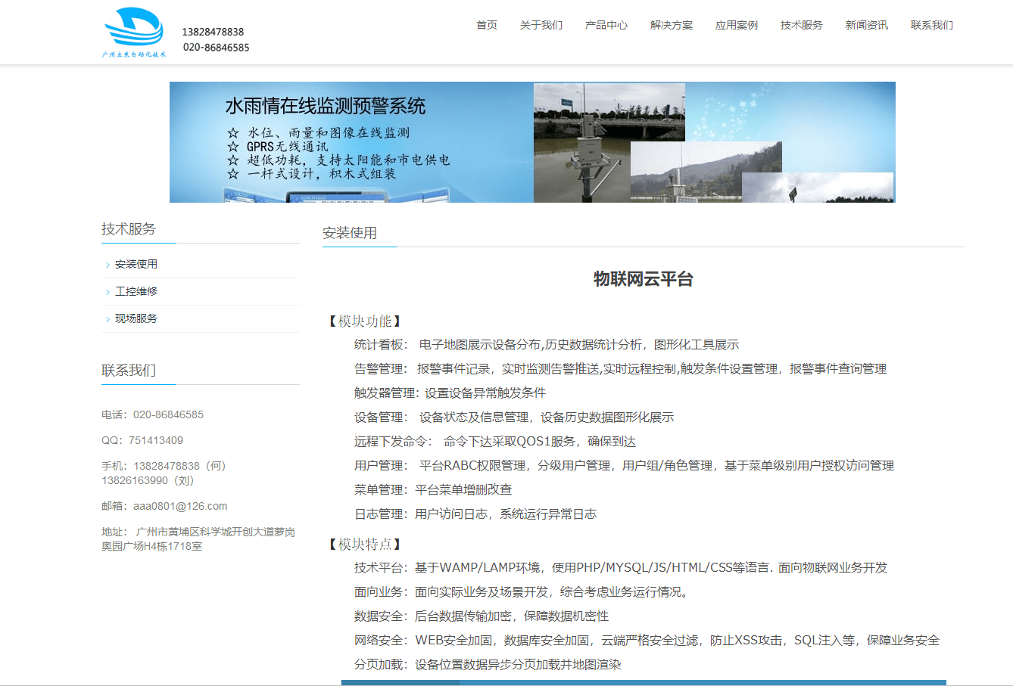Screen dimensions: 1013x689
Task: Click the phone number 13828478838 in header
Action: pyautogui.click(x=213, y=32)
